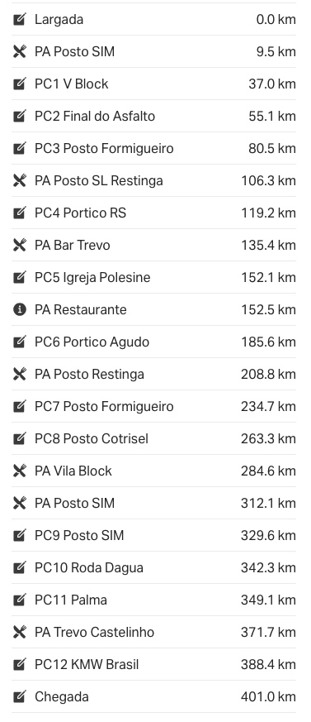Click the control icon next to Chegada

(19, 696)
